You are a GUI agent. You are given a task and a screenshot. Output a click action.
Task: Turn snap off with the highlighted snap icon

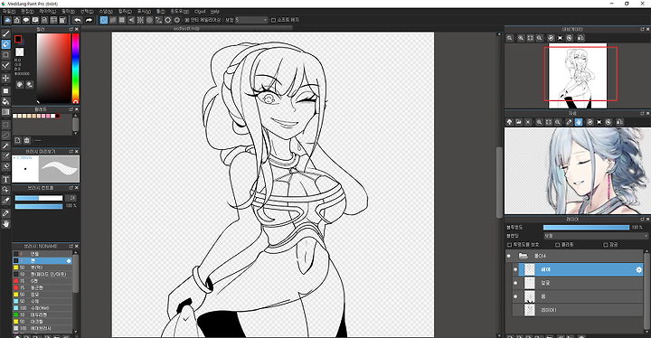tap(104, 20)
